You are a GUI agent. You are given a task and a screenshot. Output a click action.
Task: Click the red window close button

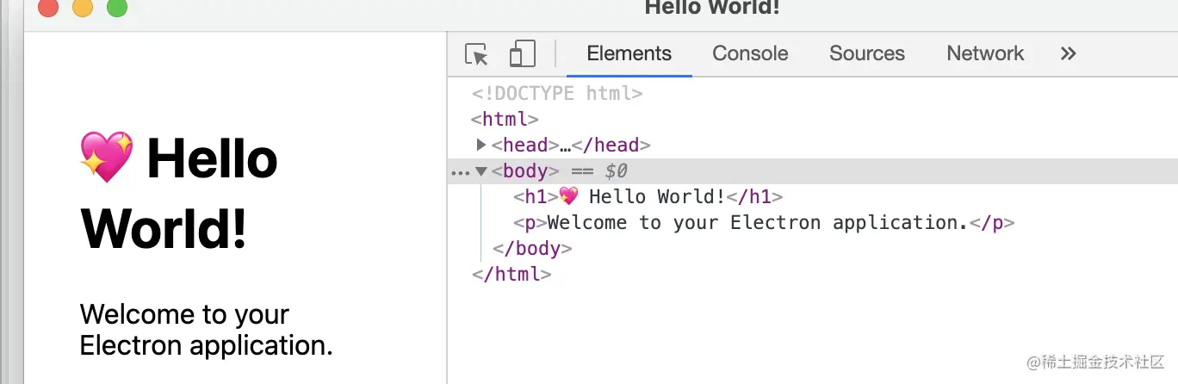(48, 8)
